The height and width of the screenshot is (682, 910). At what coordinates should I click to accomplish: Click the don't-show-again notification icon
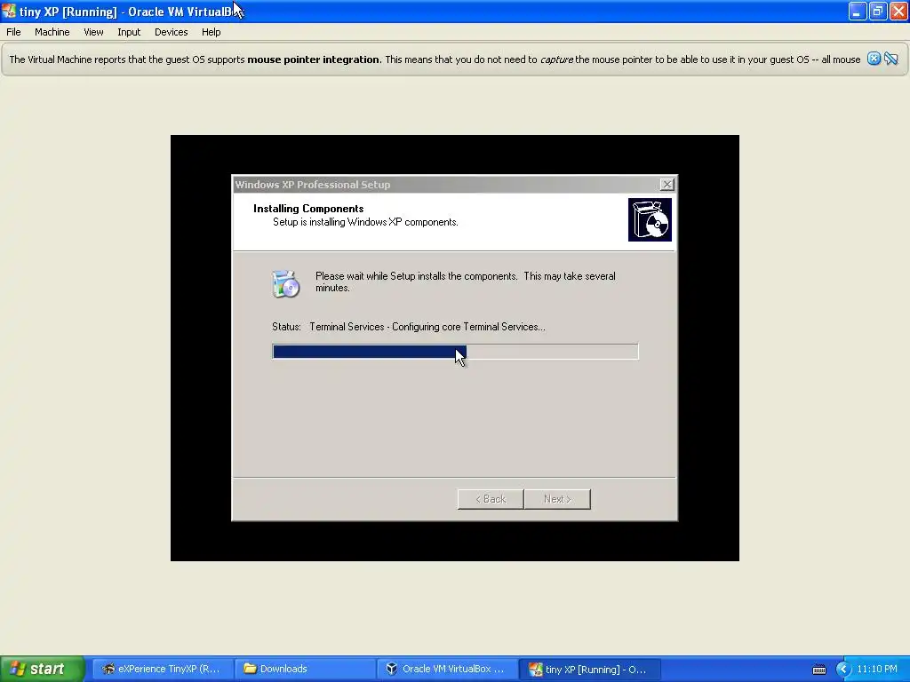coord(890,59)
